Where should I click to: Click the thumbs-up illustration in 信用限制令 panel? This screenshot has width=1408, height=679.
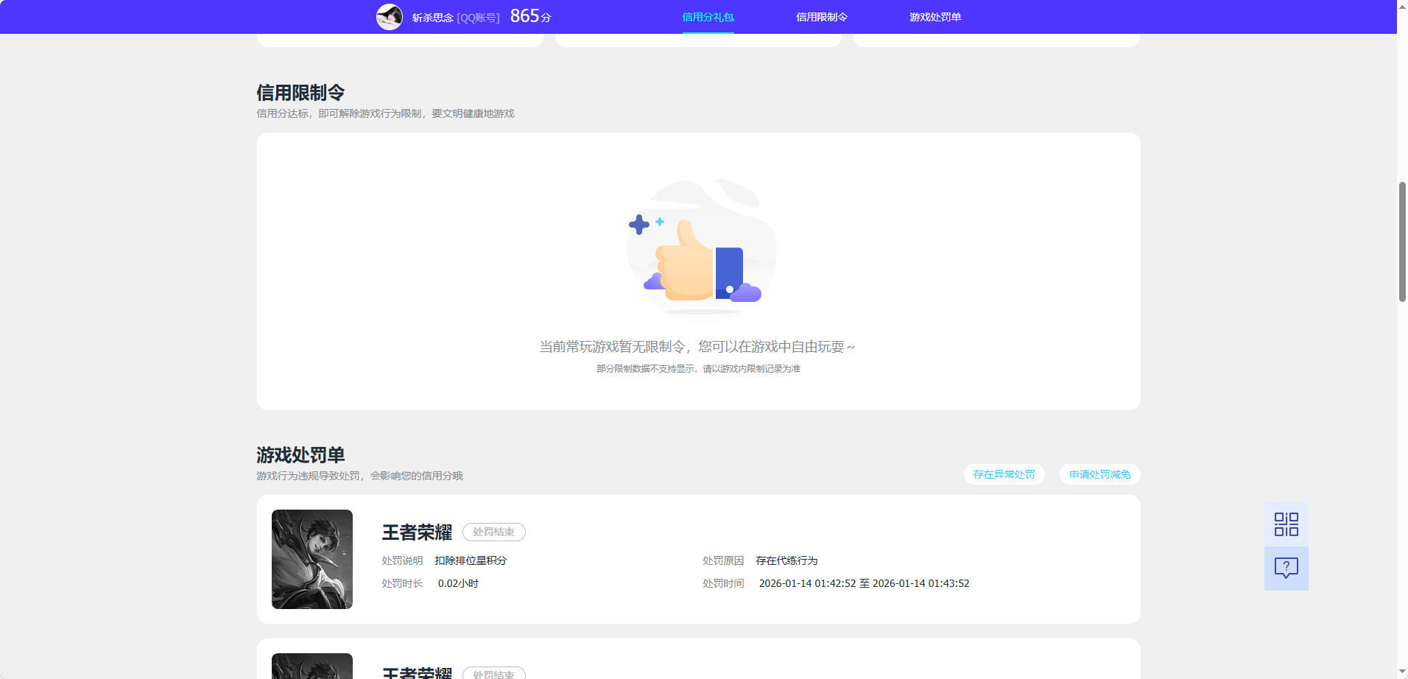[700, 249]
